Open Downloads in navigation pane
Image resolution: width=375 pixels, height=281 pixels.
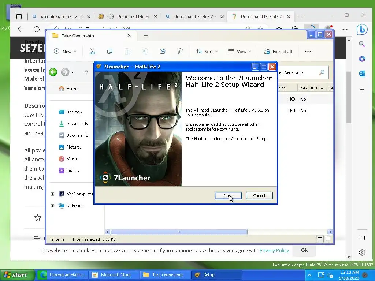click(73, 124)
